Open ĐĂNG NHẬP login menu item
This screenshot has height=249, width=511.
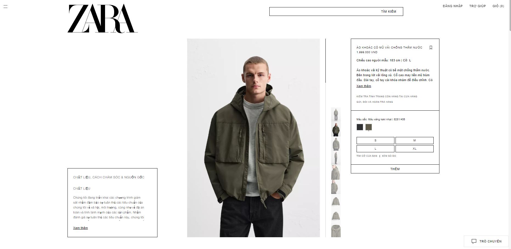[x=453, y=6]
